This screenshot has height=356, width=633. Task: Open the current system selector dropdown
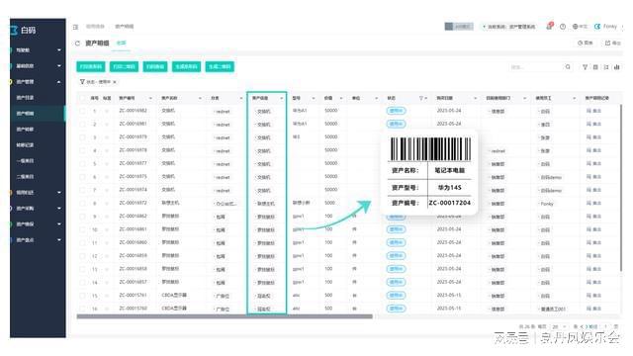pyautogui.click(x=508, y=27)
